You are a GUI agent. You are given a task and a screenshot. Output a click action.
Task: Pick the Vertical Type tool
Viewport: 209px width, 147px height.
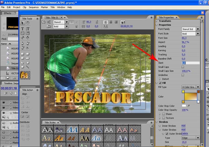tap(27, 28)
